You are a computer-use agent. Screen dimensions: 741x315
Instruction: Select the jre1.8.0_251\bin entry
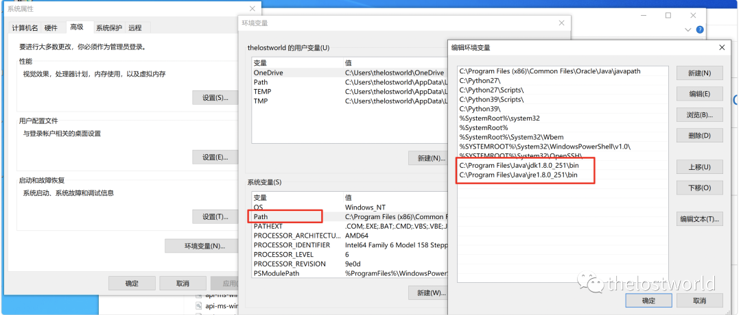(x=563, y=175)
